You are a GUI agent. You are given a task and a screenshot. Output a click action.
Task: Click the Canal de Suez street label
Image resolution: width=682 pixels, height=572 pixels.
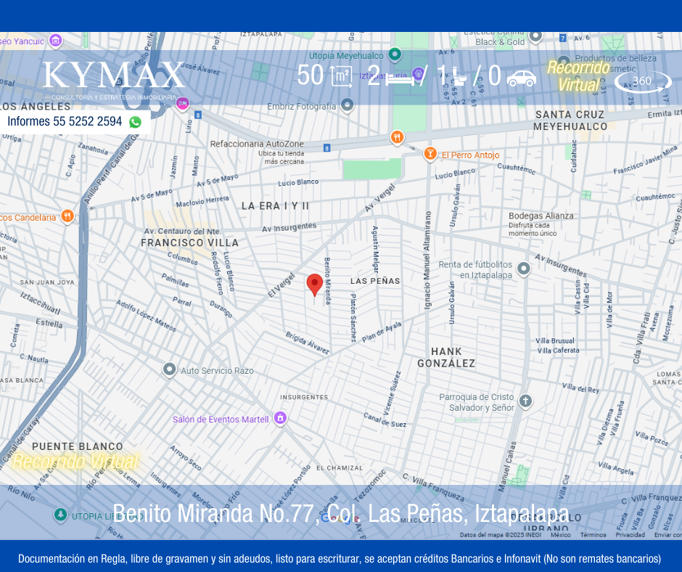click(x=385, y=420)
